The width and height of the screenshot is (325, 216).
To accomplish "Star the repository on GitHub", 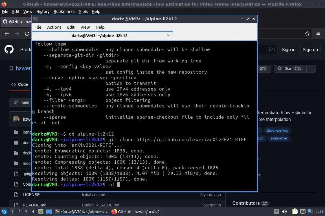I will [290, 69].
